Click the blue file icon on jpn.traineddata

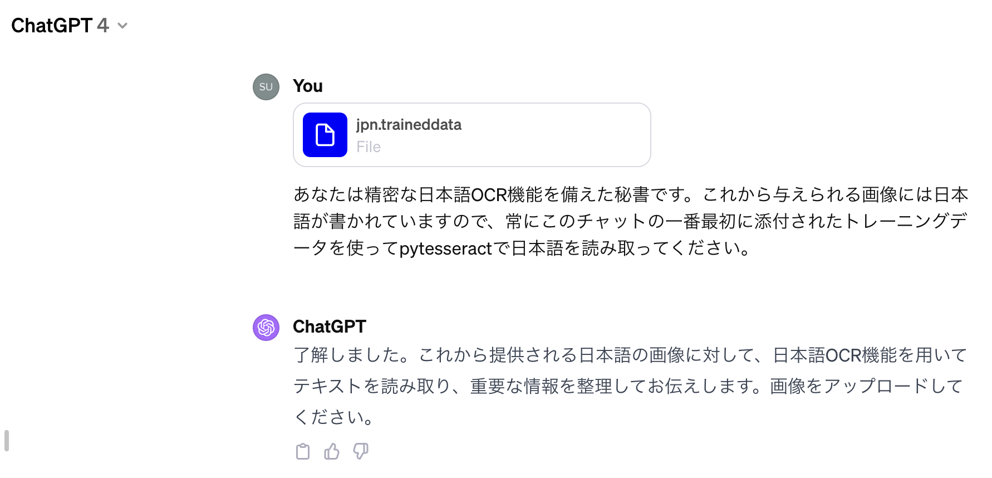324,134
